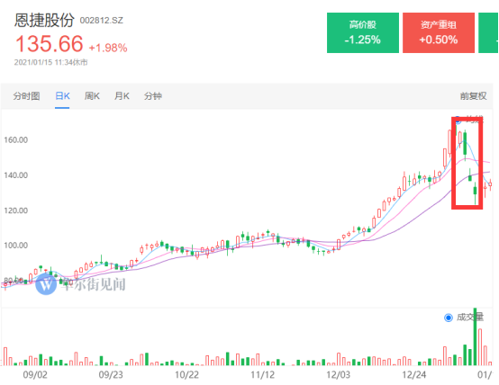The height and width of the screenshot is (385, 499).
Task: Click the 恩捷股份 stock name heading
Action: click(44, 20)
